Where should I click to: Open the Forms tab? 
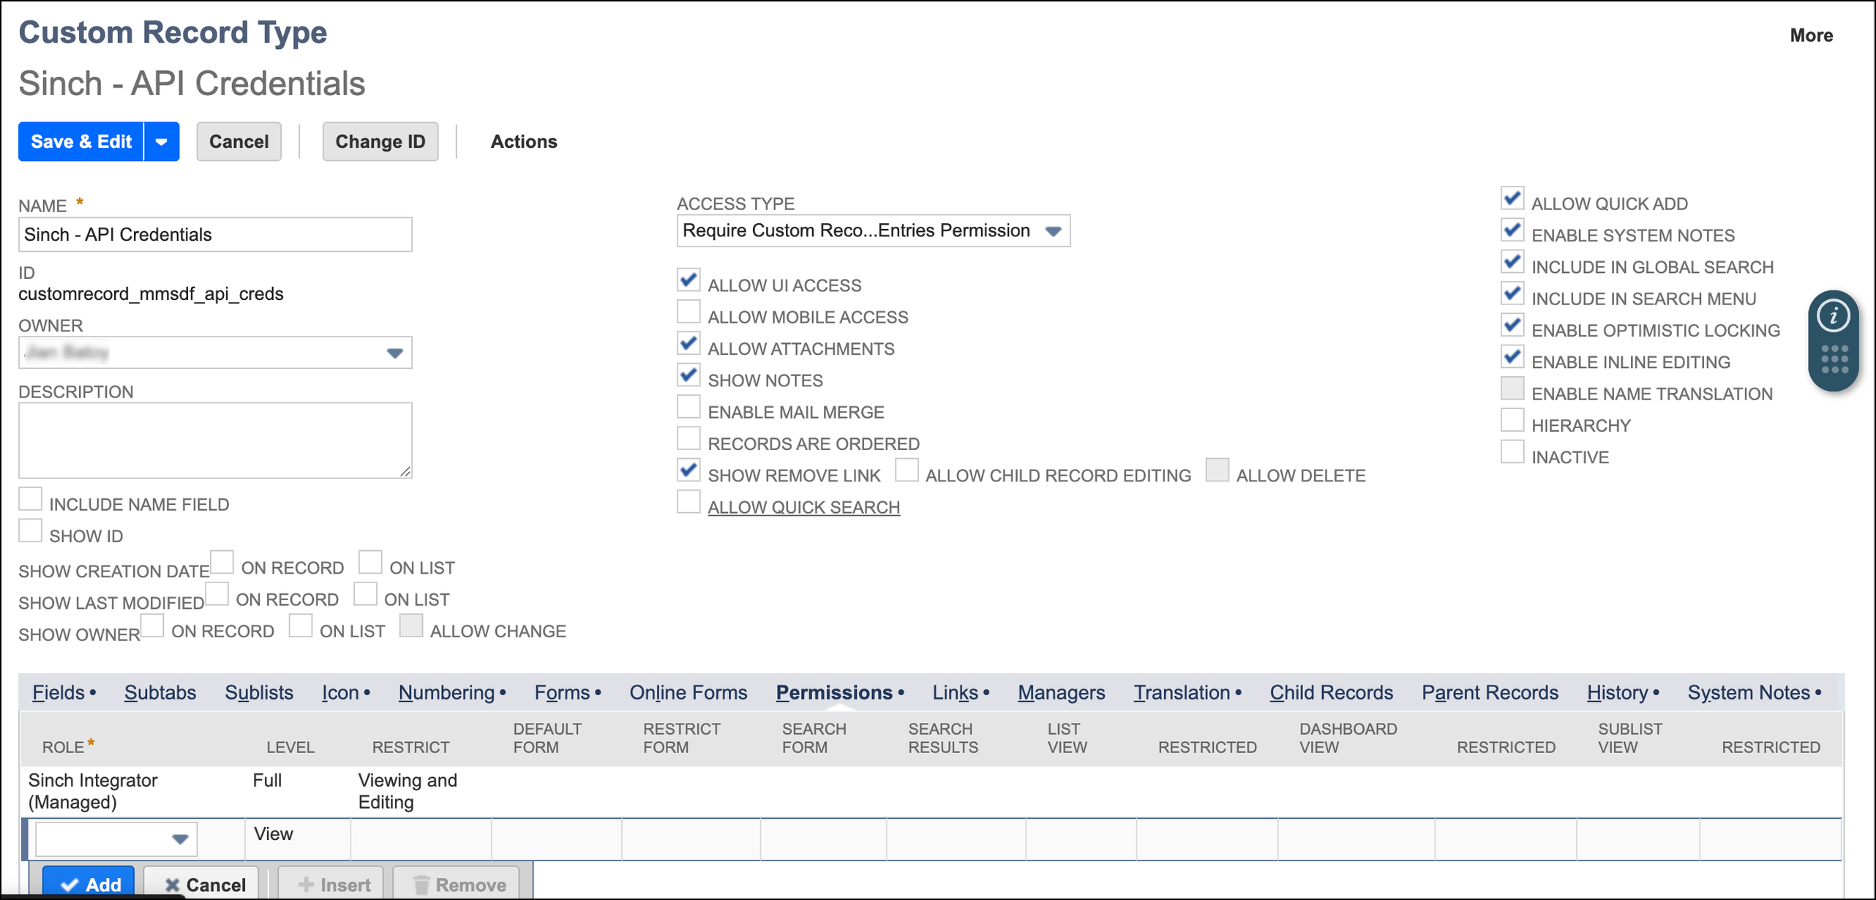pyautogui.click(x=562, y=692)
